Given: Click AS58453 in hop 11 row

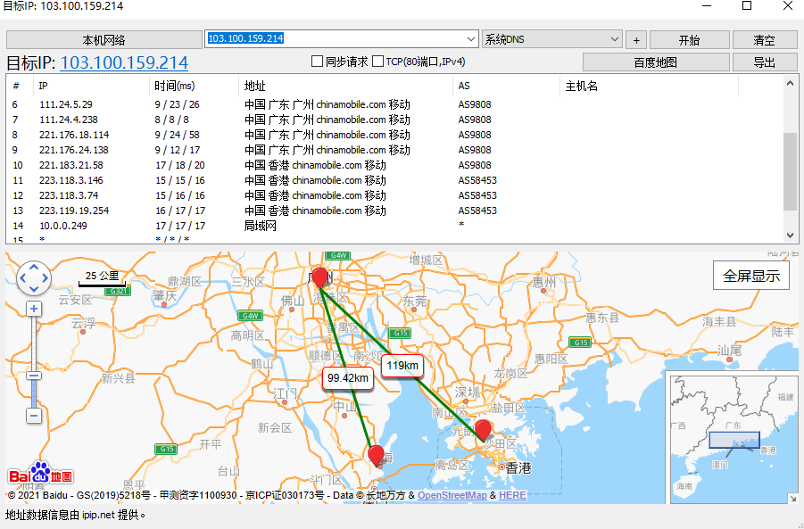Looking at the screenshot, I should pyautogui.click(x=477, y=180).
